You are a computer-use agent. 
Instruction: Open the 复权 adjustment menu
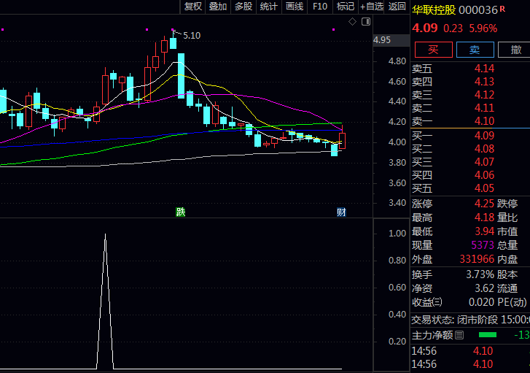tap(192, 7)
